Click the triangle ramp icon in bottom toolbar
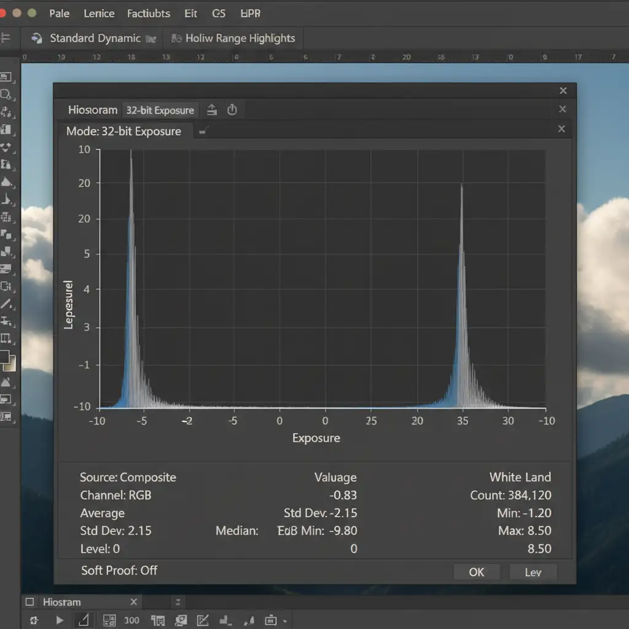 tap(84, 620)
